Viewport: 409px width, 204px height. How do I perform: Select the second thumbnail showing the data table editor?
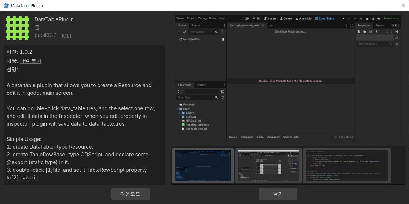click(x=268, y=166)
